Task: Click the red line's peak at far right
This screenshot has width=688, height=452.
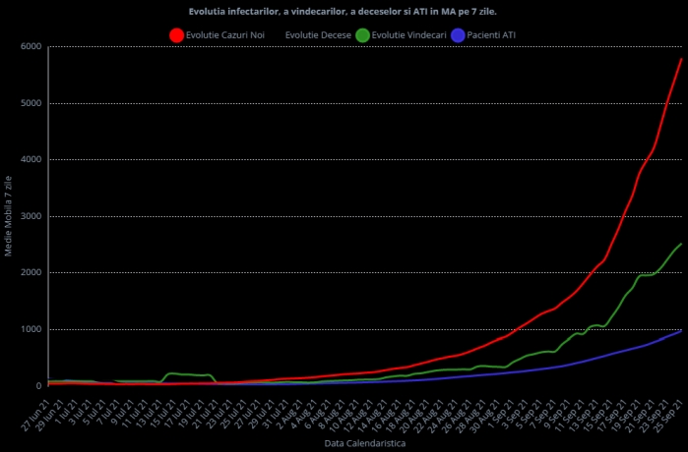Action: click(681, 59)
